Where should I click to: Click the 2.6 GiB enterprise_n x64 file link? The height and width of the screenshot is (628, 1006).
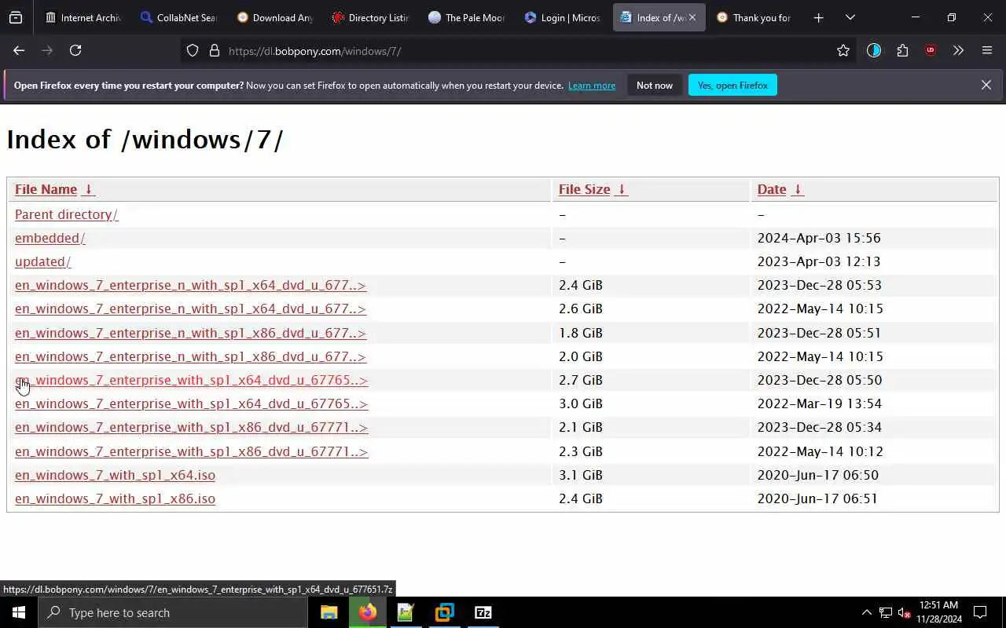(x=190, y=309)
